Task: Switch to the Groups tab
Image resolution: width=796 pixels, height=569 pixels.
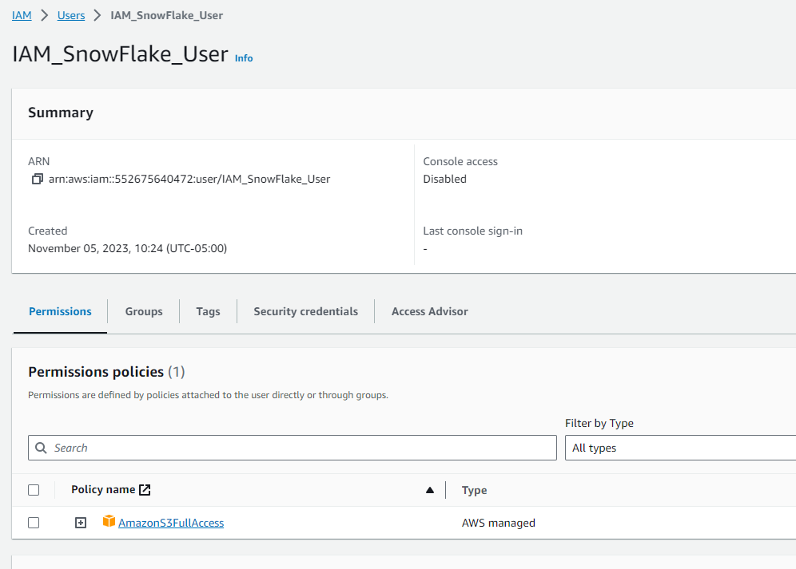Action: (143, 311)
